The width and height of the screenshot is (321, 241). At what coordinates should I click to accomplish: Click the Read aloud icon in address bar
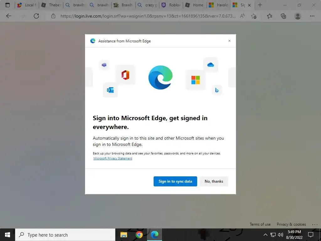pyautogui.click(x=242, y=16)
